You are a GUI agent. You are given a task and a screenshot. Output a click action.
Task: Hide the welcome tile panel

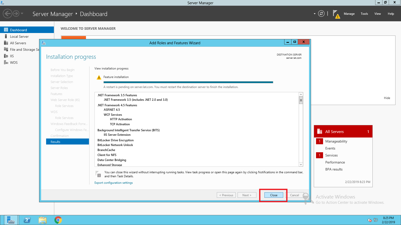pyautogui.click(x=387, y=98)
